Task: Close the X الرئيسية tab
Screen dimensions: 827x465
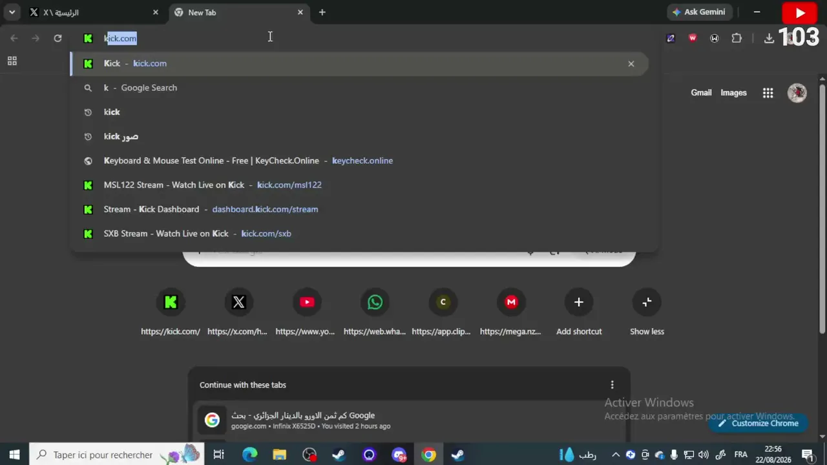Action: [x=155, y=12]
